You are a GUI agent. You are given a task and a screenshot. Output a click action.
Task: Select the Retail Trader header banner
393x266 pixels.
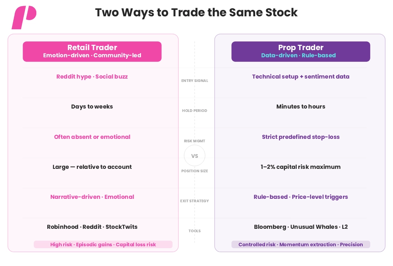(x=92, y=52)
